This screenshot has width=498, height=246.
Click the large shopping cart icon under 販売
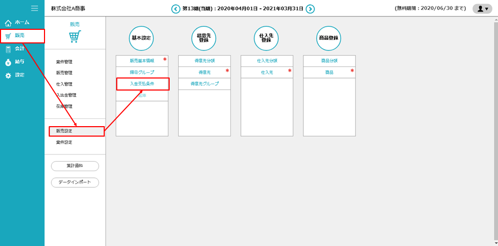click(x=75, y=37)
